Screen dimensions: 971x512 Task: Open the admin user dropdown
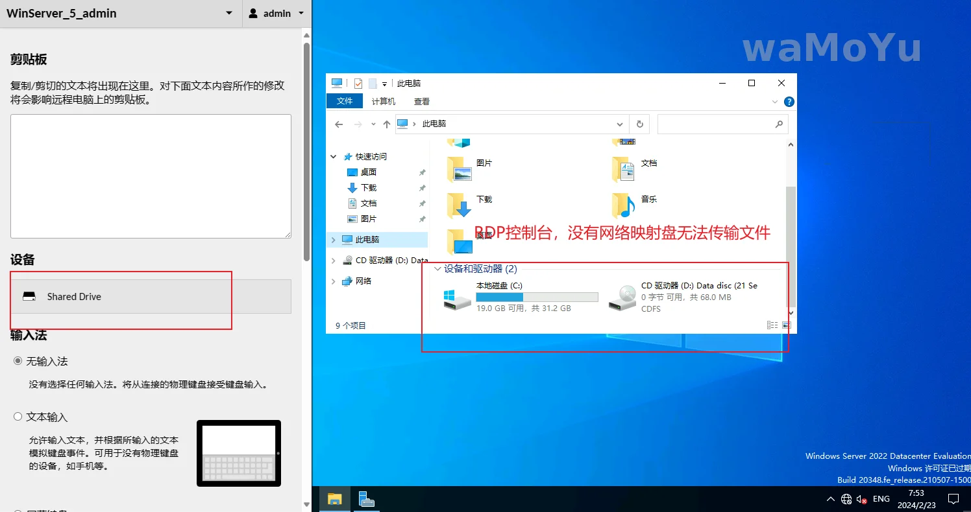pos(277,14)
